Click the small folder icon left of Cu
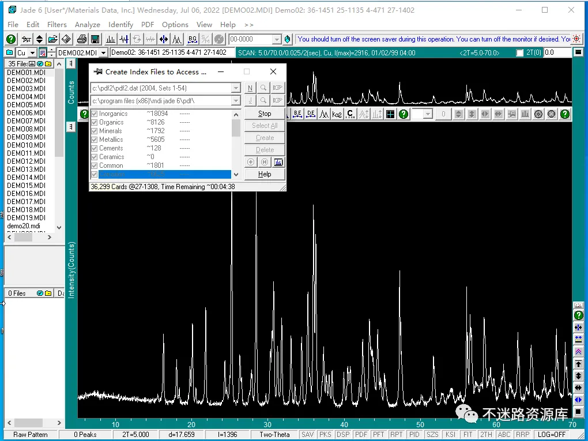 10,52
